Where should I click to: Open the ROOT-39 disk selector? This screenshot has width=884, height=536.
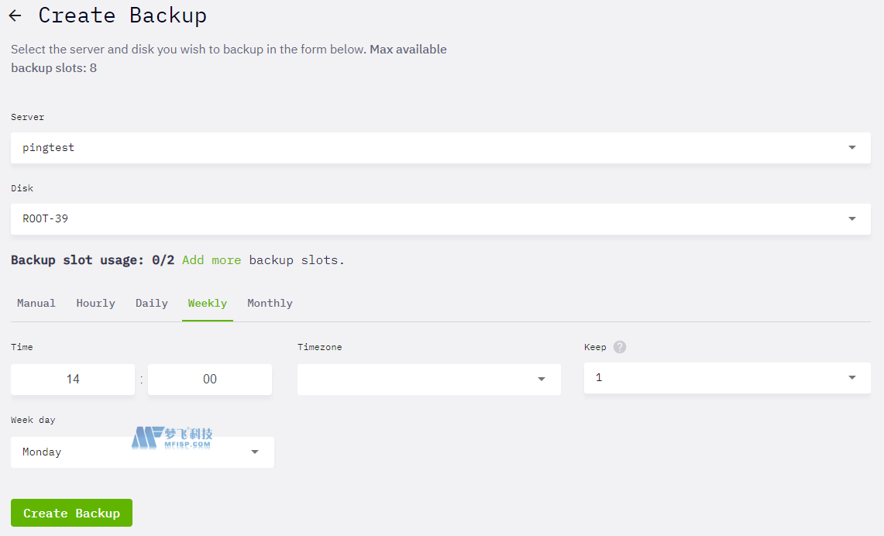coord(434,219)
